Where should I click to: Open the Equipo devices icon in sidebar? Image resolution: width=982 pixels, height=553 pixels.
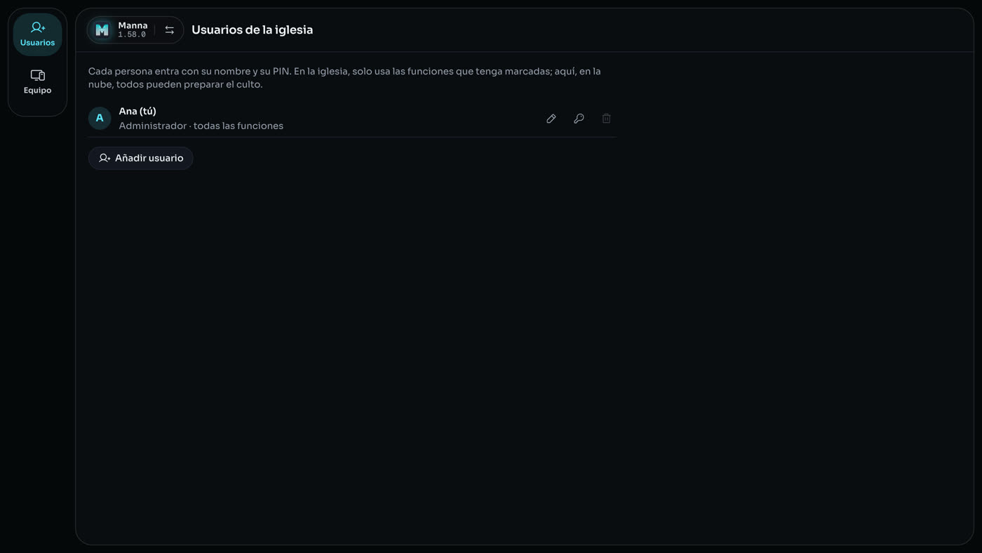tap(38, 75)
